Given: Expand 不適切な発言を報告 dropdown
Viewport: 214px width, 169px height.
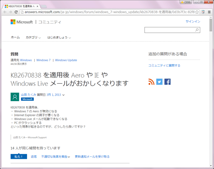Looking at the screenshot, I should pyautogui.click(x=56, y=157).
